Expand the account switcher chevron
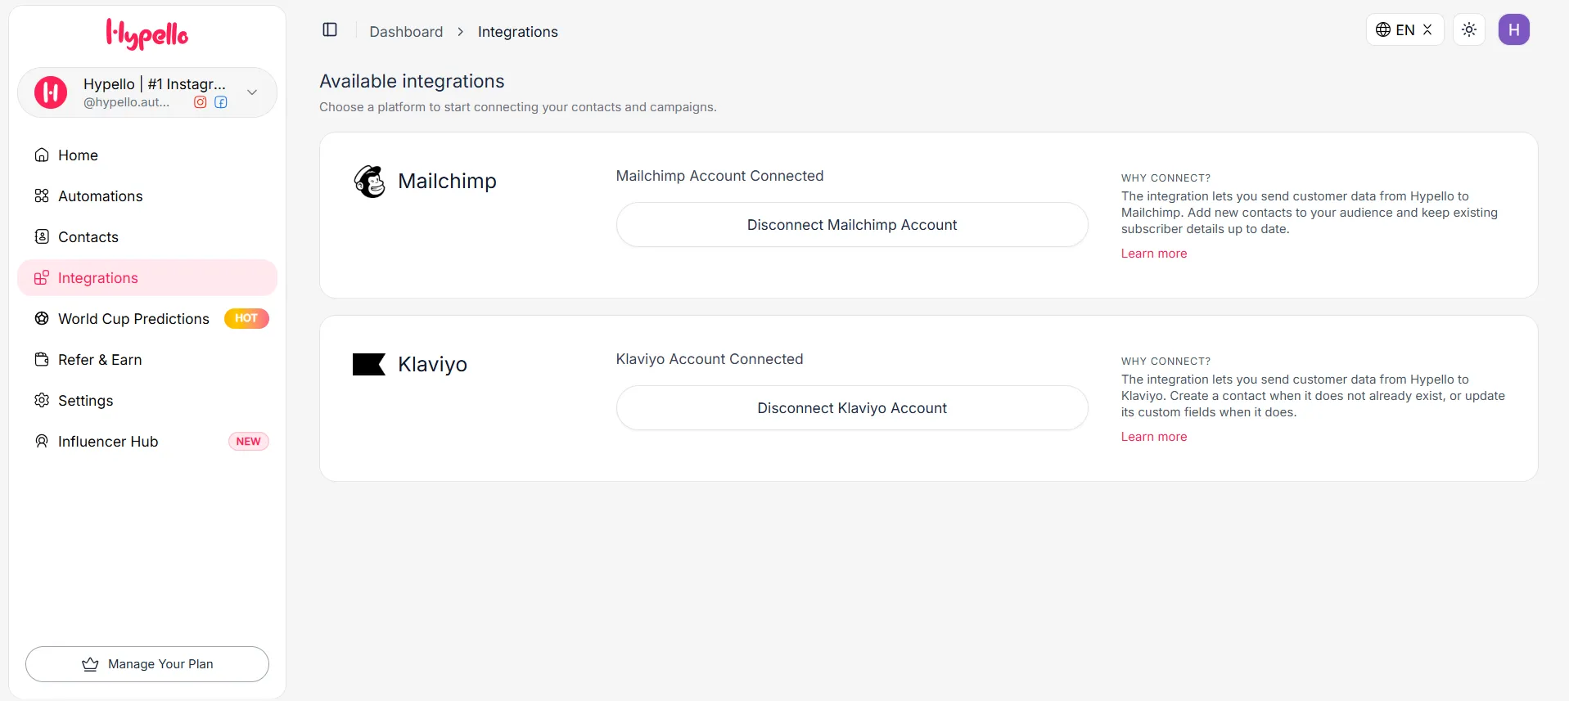Screen dimensions: 1569x701 coord(252,92)
